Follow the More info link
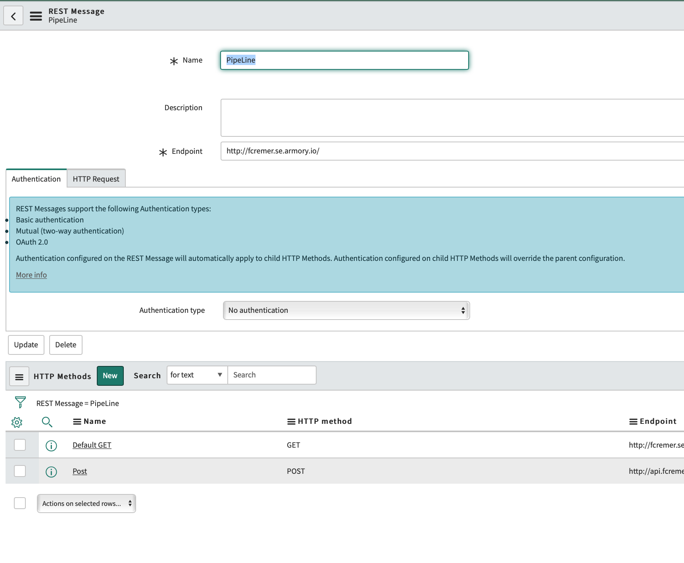684x563 pixels. tap(31, 275)
